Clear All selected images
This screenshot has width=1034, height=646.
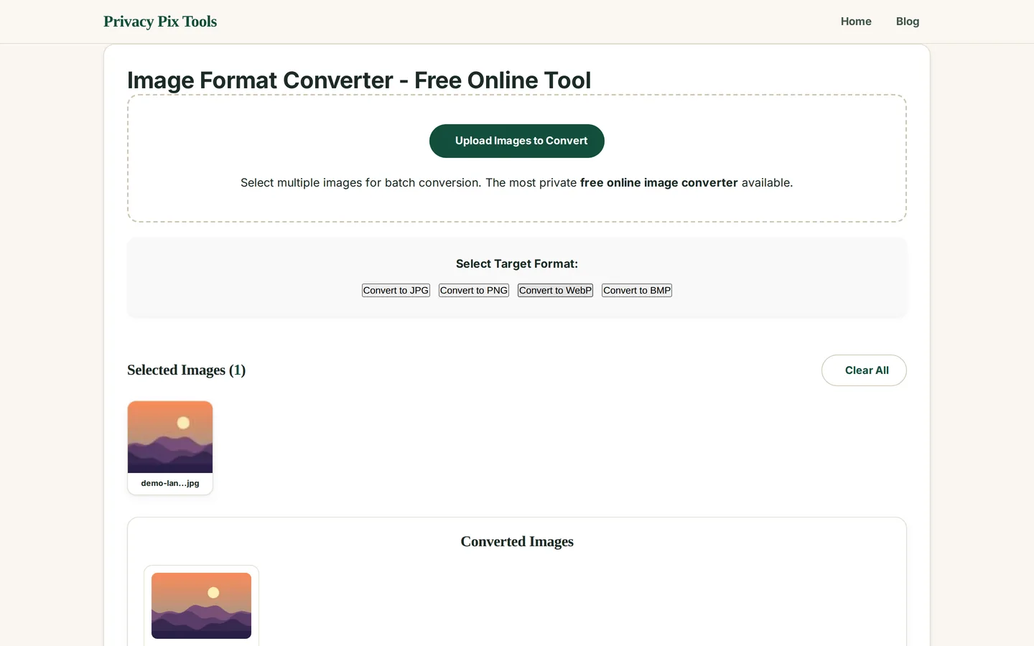tap(864, 370)
